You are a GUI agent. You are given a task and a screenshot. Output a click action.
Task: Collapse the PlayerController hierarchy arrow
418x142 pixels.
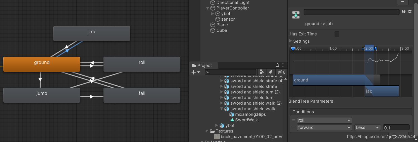coord(208,8)
